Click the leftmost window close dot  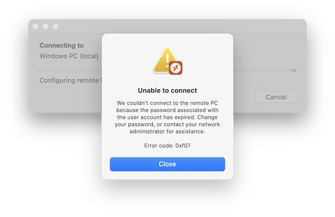35,26
